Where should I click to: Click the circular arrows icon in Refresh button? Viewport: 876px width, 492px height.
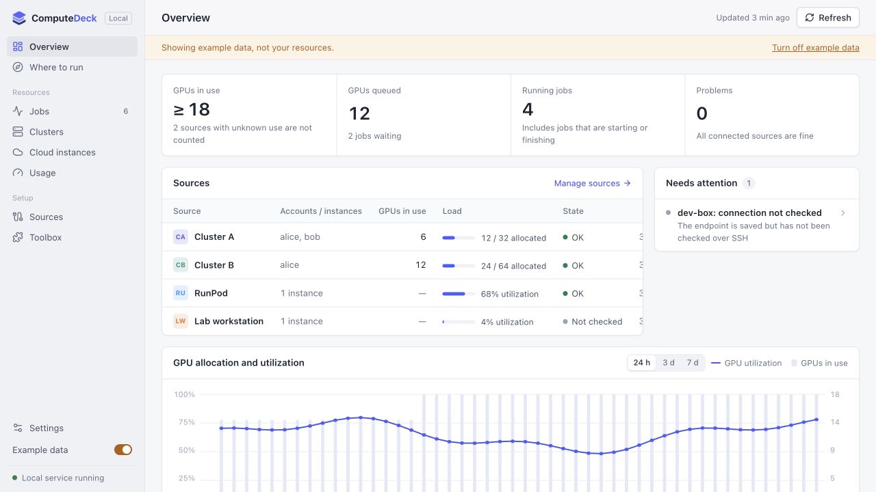810,18
